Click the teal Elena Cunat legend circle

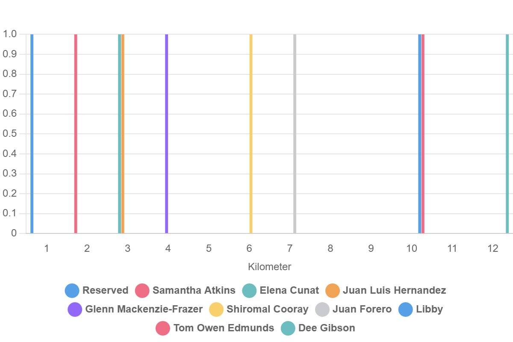249,291
